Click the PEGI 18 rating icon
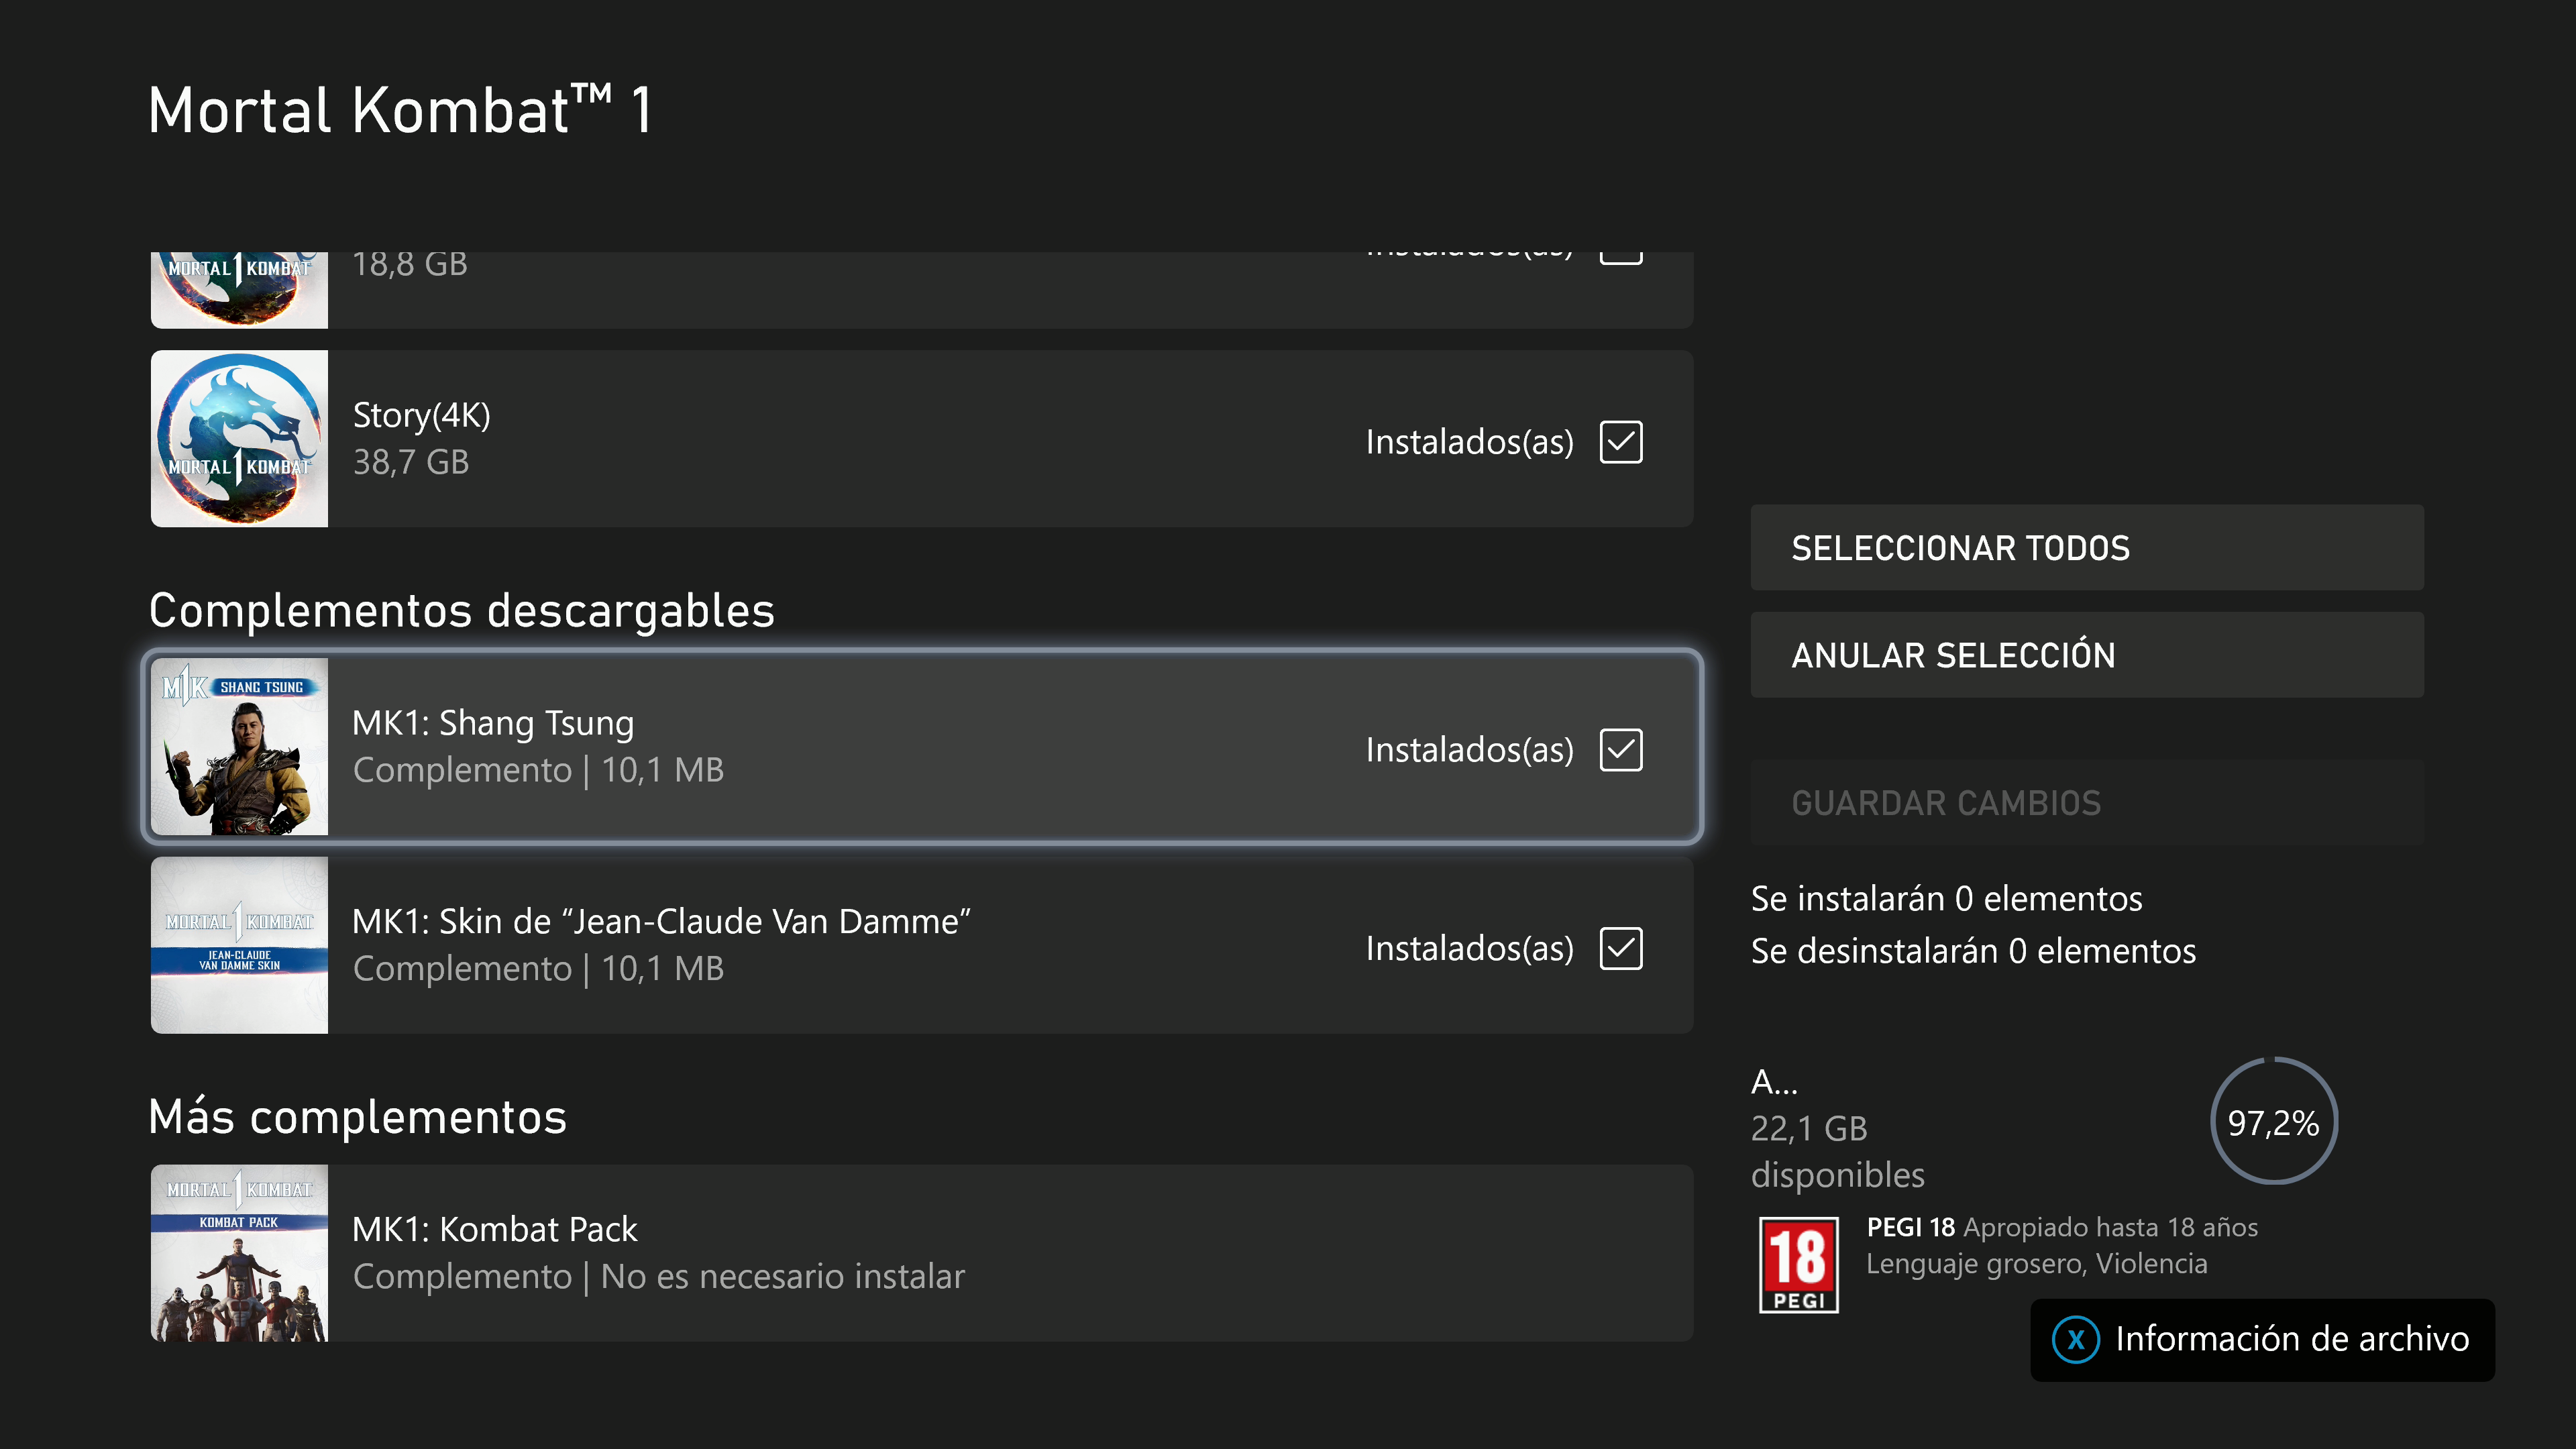 pos(1798,1264)
